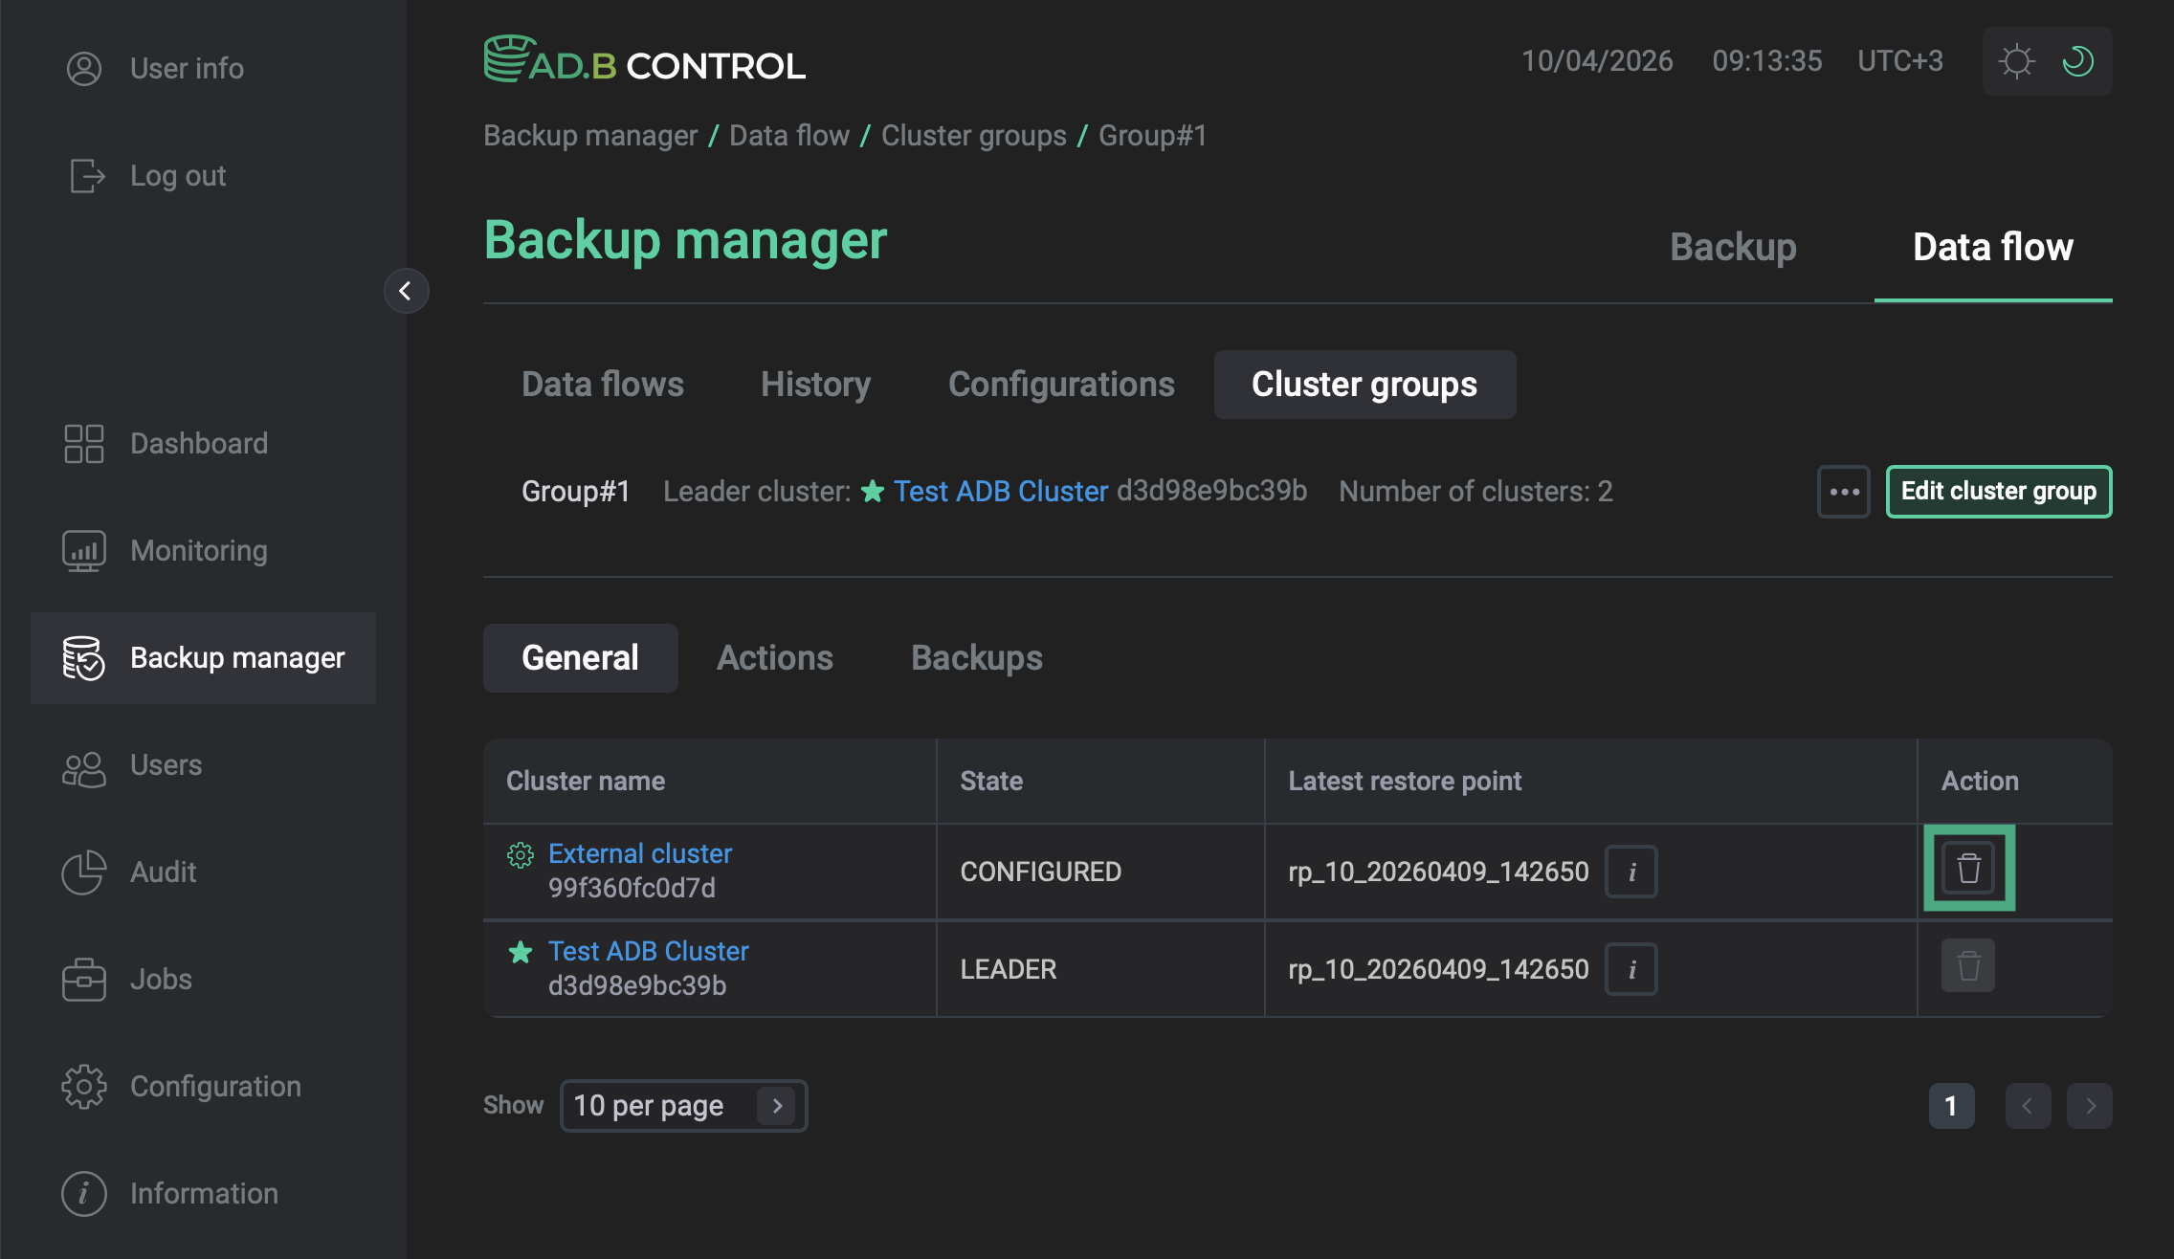
Task: Show restore point info for the LEADER row
Action: point(1630,968)
